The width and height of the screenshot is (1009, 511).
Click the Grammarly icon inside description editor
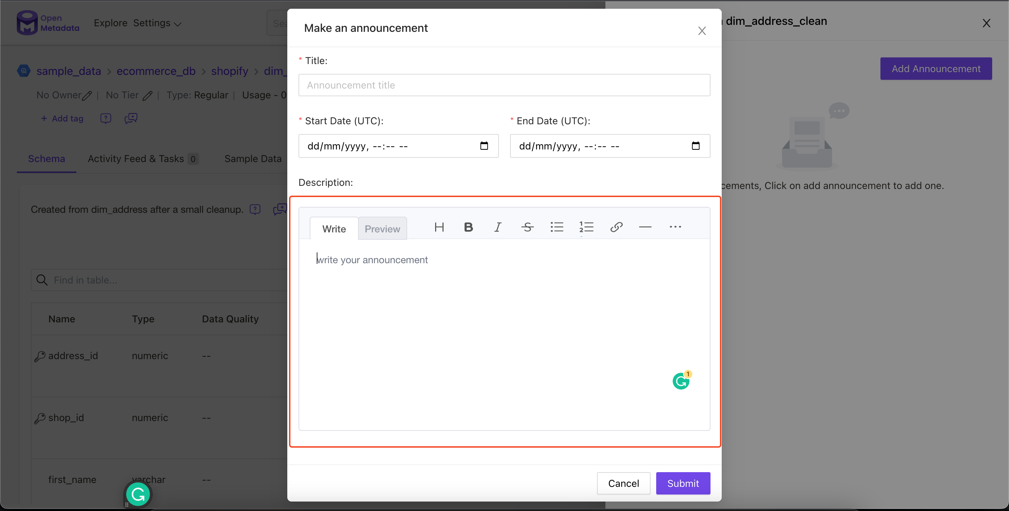(681, 381)
